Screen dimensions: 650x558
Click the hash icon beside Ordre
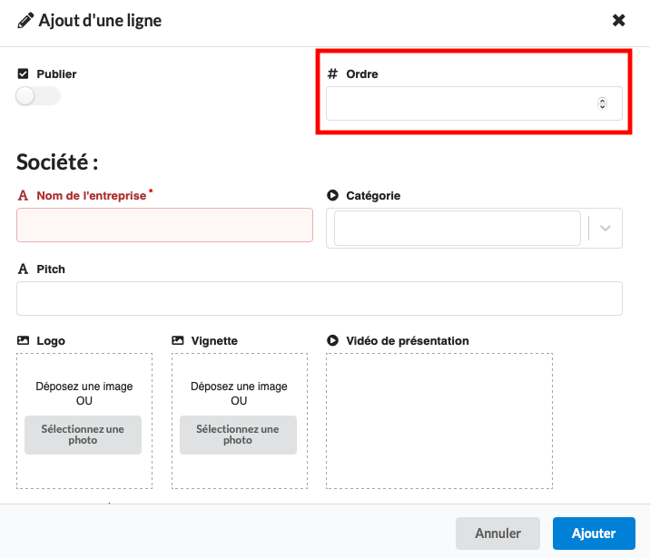(332, 73)
